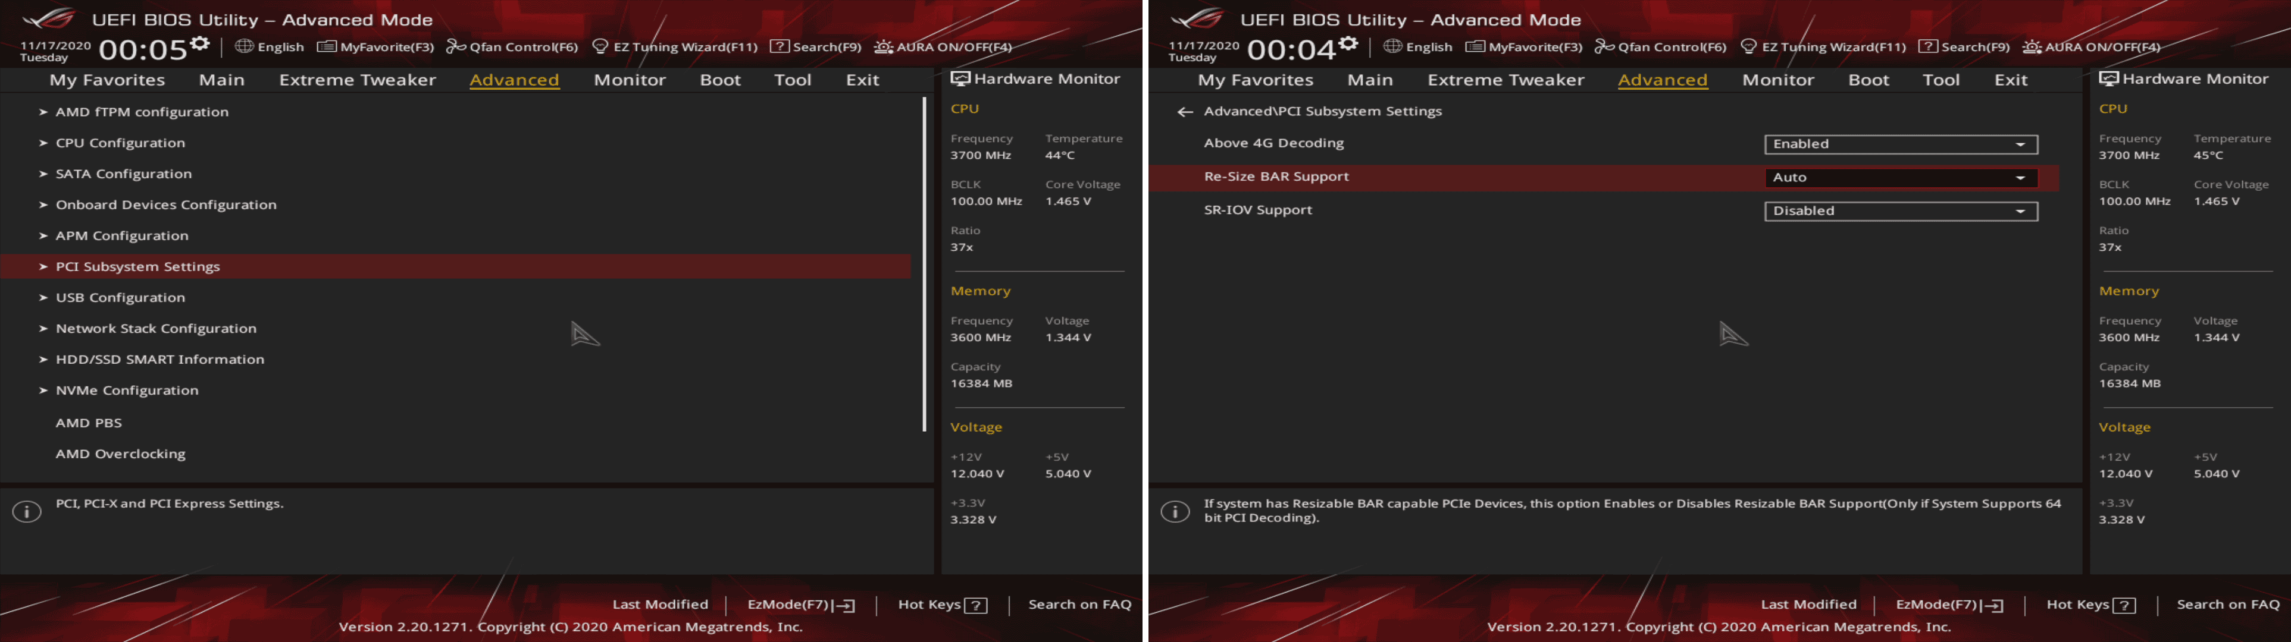Open MyFavorite(F3) on the 00:04 screen
Screen dimensions: 2291x642
click(1523, 47)
